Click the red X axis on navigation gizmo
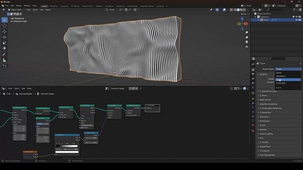This screenshot has height=170, width=303. (246, 24)
